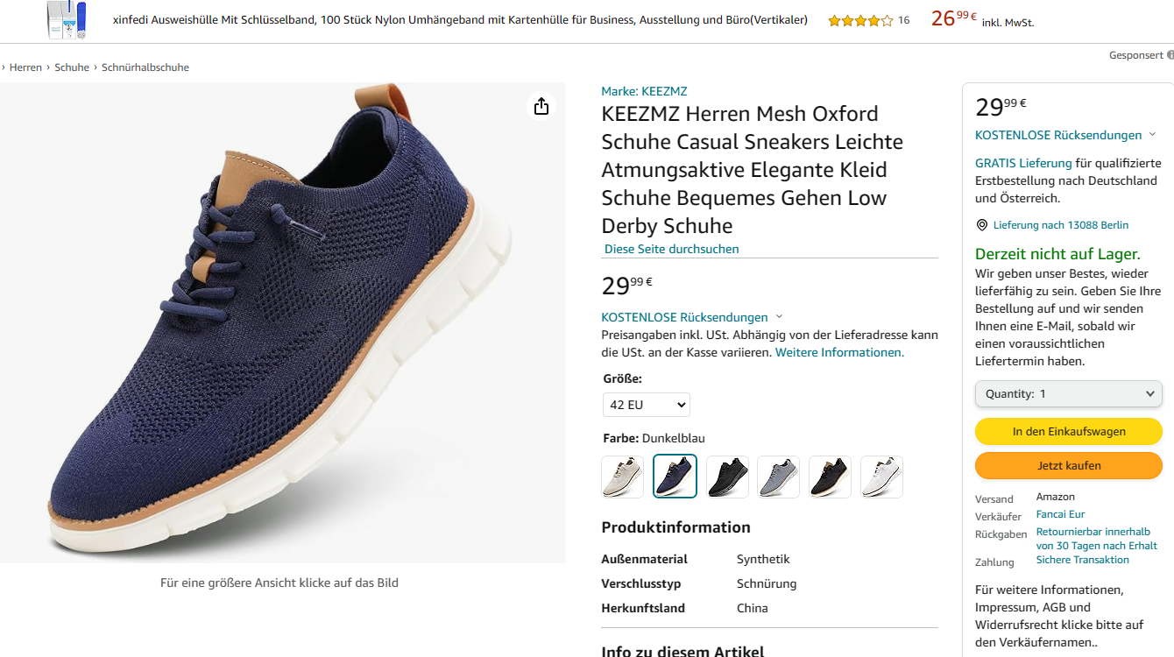
Task: Choose the grey shoe color option
Action: 778,477
